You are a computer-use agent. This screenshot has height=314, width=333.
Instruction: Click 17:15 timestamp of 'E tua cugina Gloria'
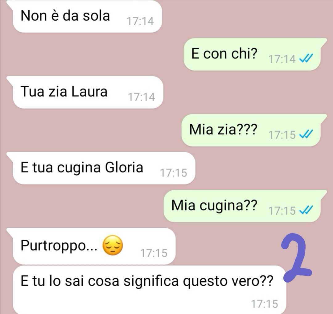click(174, 173)
